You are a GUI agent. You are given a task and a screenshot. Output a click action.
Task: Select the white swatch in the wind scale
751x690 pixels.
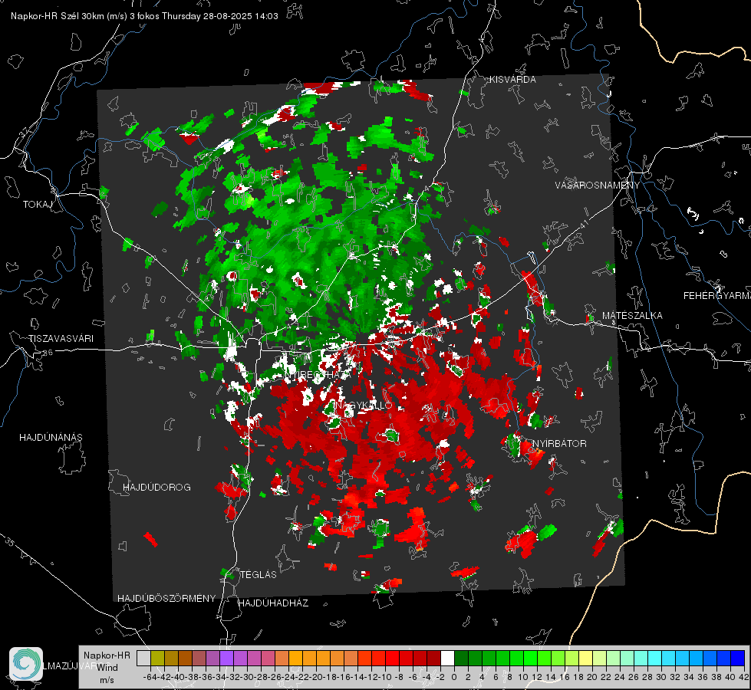[x=447, y=658]
